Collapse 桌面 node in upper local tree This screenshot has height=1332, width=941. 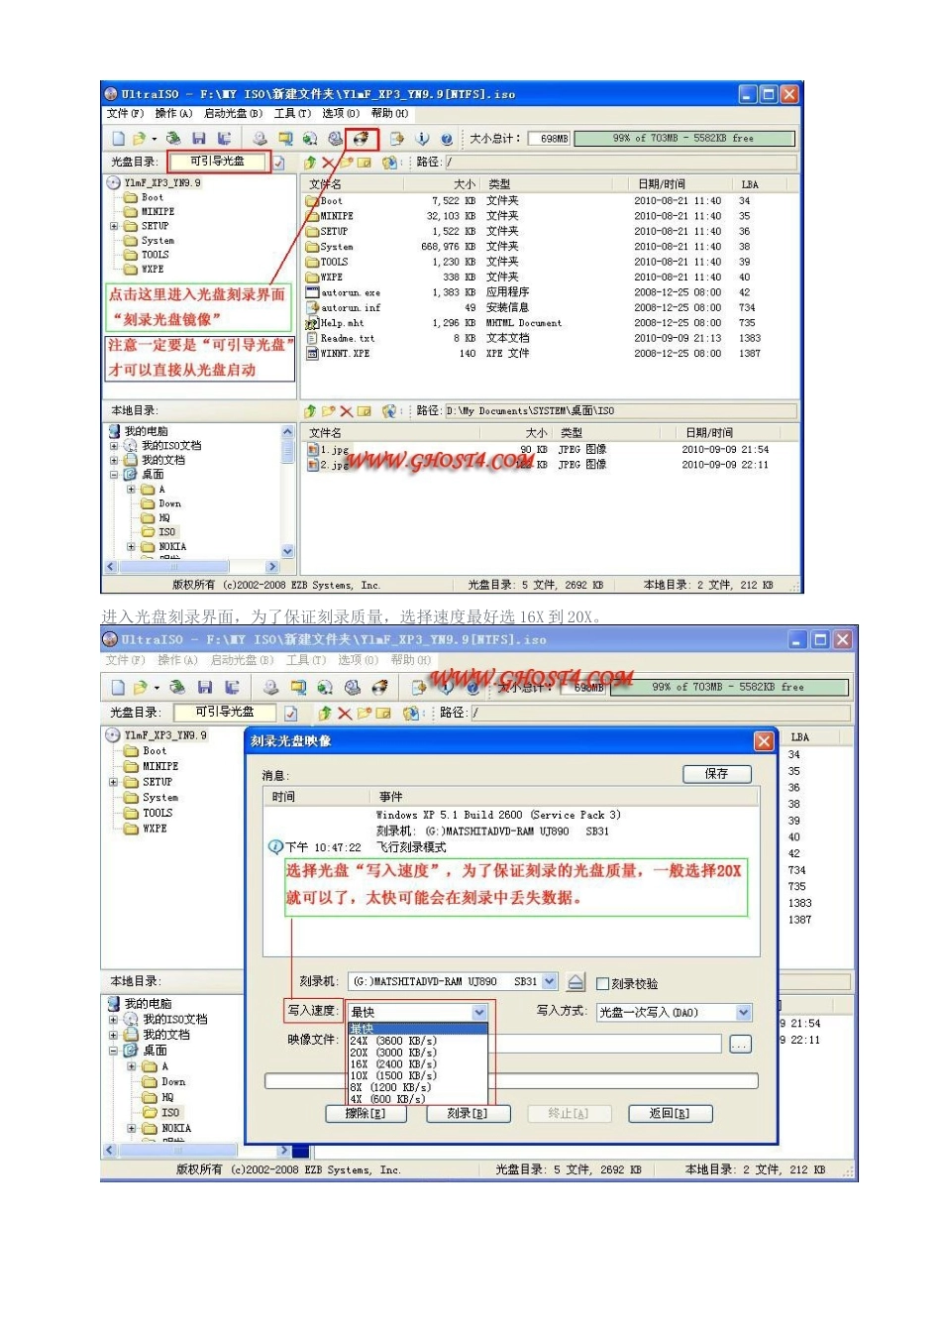pyautogui.click(x=114, y=475)
